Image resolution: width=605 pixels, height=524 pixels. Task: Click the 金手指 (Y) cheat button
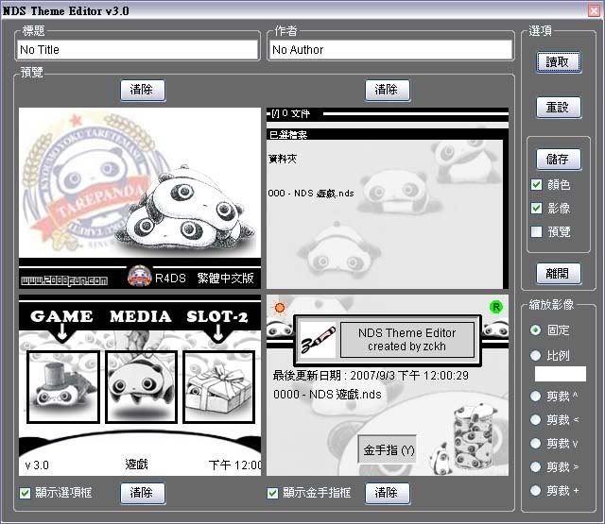click(389, 450)
